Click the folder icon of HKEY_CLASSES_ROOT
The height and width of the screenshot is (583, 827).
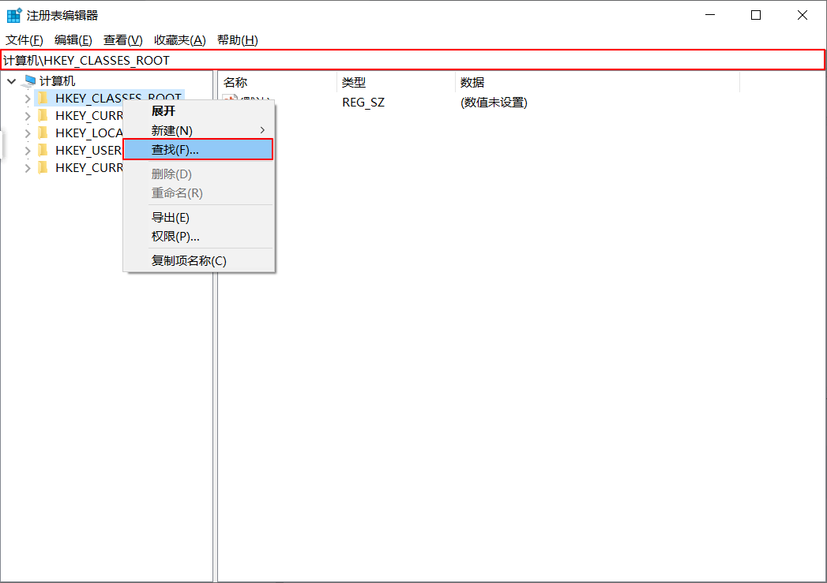coord(43,98)
